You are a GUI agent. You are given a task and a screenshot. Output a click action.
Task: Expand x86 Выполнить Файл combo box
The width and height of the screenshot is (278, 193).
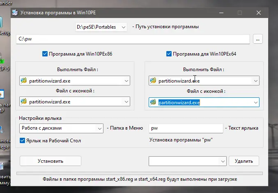click(x=126, y=81)
